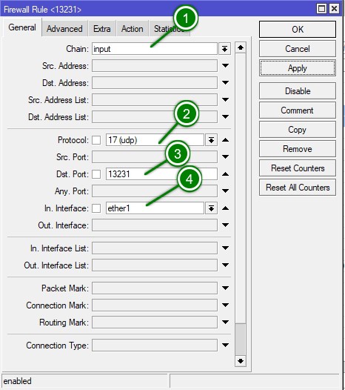Open the Action tab
Image resolution: width=345 pixels, height=390 pixels.
(132, 29)
